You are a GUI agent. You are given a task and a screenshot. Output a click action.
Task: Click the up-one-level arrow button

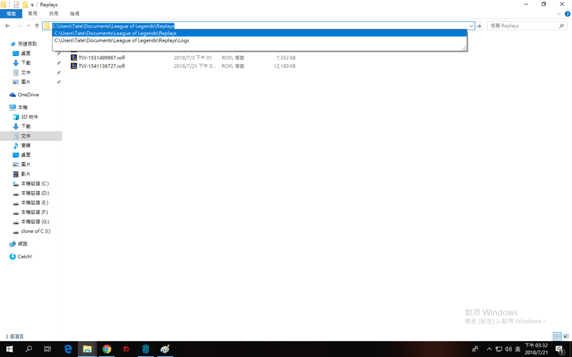click(37, 26)
